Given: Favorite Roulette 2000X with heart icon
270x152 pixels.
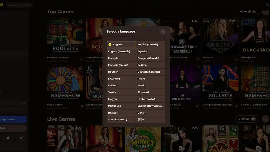Looking at the screenshot, I should click(x=198, y=59).
